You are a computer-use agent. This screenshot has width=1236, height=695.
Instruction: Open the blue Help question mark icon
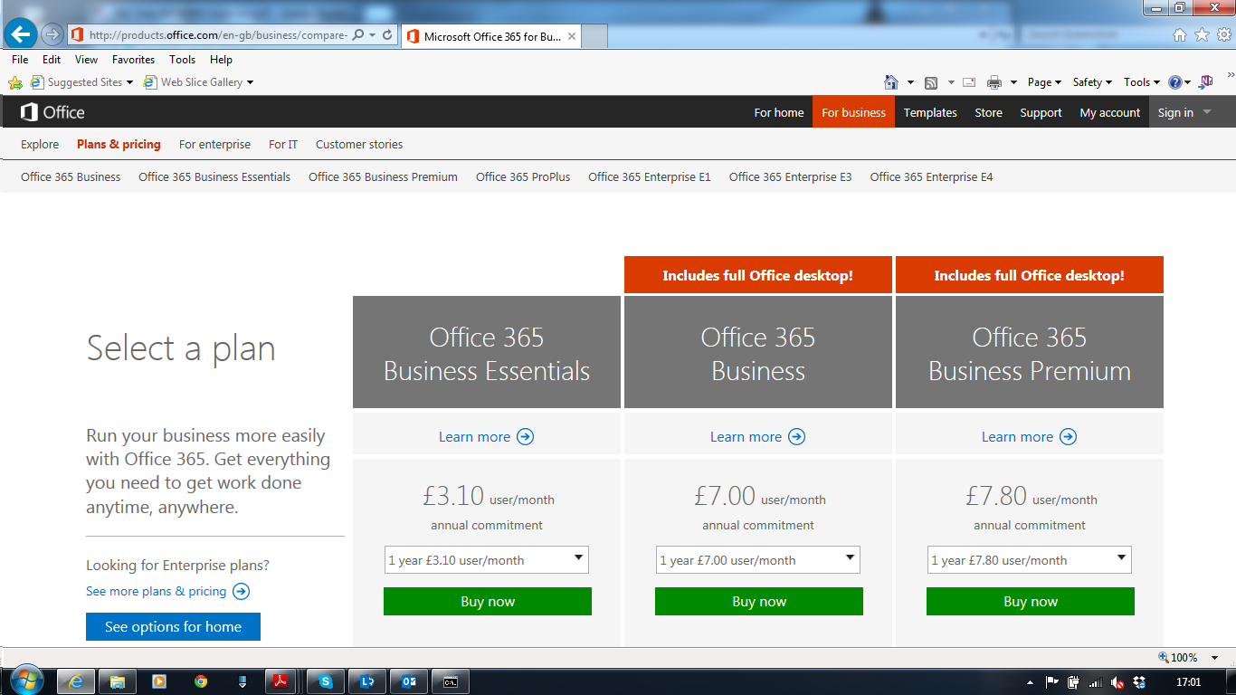1175,82
